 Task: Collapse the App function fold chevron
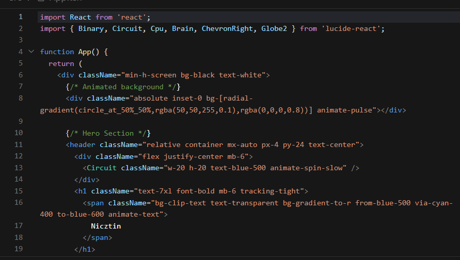31,52
